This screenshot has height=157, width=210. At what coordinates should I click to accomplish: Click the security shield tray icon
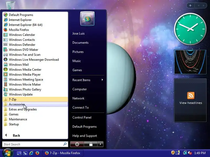tap(173, 153)
